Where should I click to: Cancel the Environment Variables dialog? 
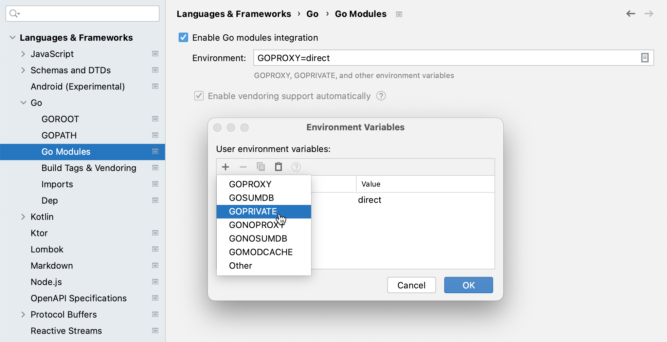pyautogui.click(x=411, y=285)
